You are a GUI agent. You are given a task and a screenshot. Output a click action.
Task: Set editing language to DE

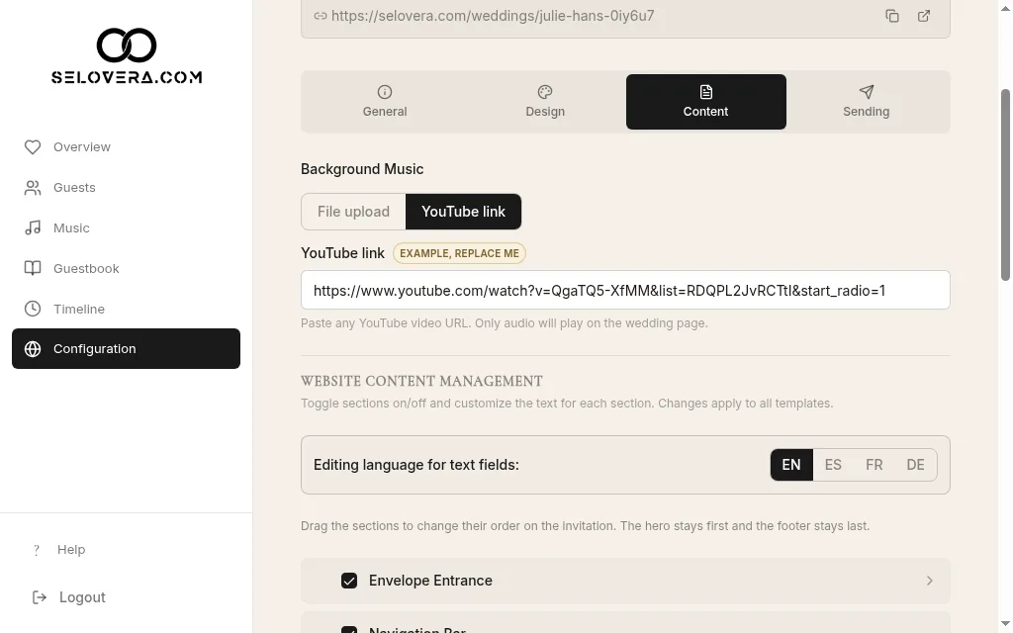point(915,465)
